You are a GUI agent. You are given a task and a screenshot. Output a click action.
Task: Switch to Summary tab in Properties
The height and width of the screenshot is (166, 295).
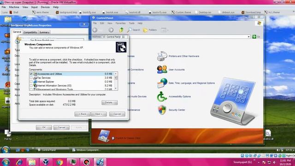[x=44, y=32]
